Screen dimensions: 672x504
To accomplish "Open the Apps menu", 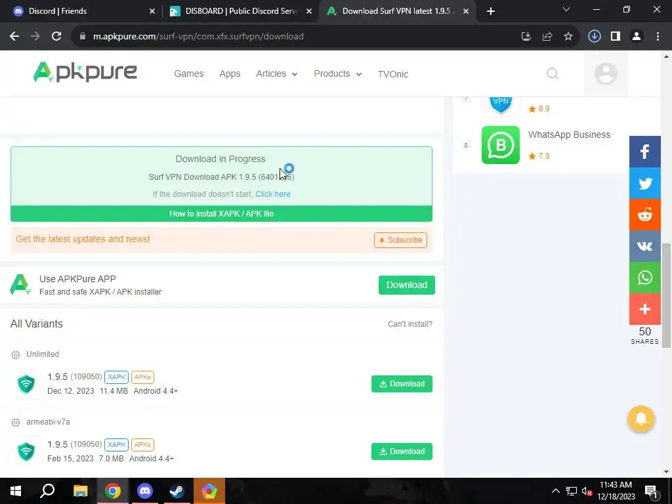I will 230,73.
